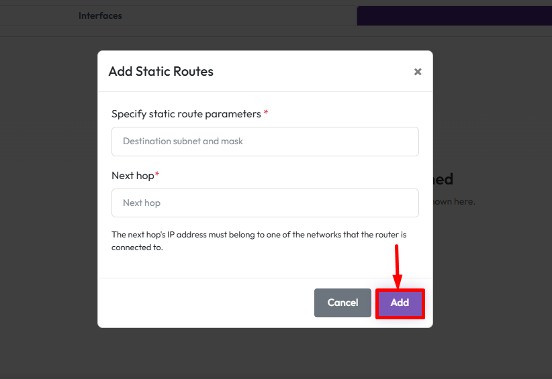Click the Next hop field label
Viewport: 552px width, 379px height.
(x=133, y=175)
